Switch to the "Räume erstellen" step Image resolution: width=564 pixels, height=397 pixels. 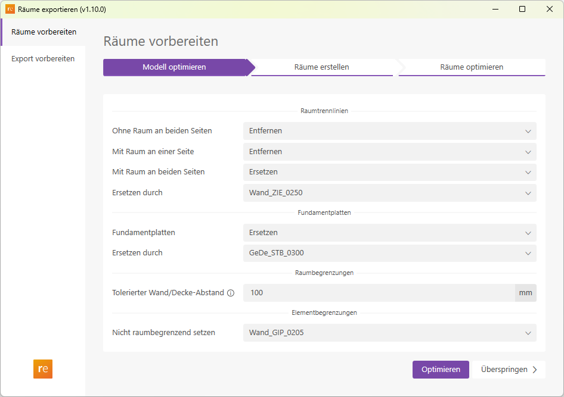click(x=323, y=67)
